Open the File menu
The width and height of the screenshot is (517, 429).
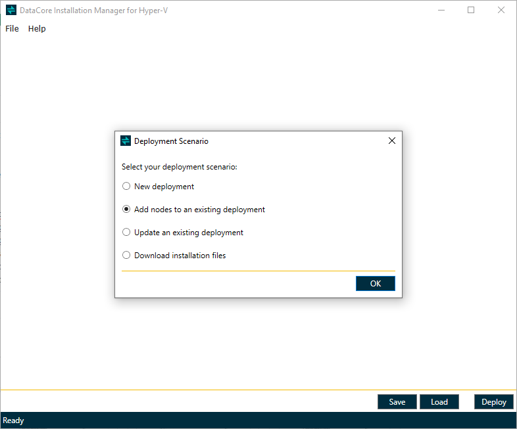pyautogui.click(x=12, y=28)
